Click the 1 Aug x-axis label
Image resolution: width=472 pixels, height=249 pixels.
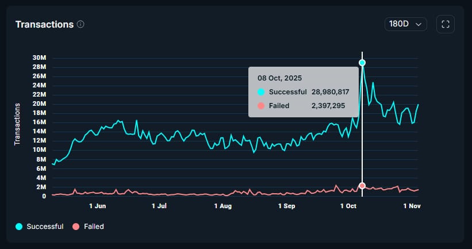point(222,205)
